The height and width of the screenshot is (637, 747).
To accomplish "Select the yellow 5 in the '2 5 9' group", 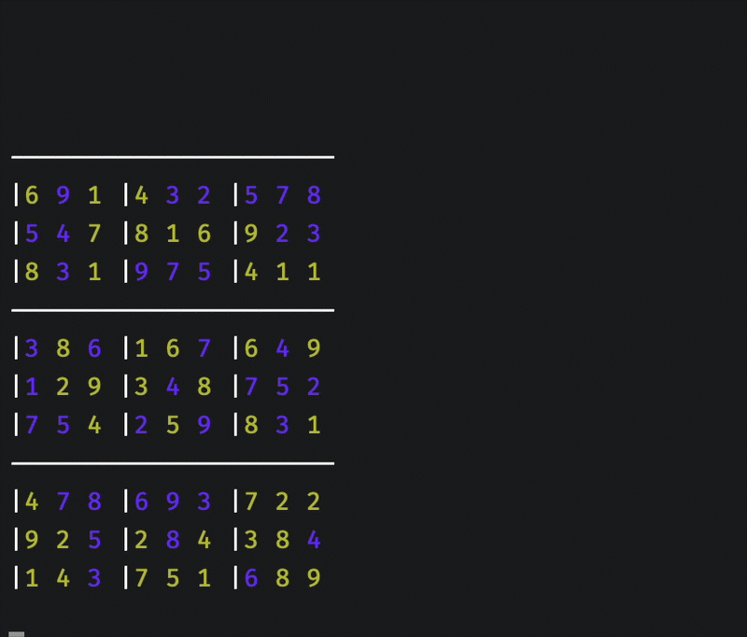I will pyautogui.click(x=173, y=425).
